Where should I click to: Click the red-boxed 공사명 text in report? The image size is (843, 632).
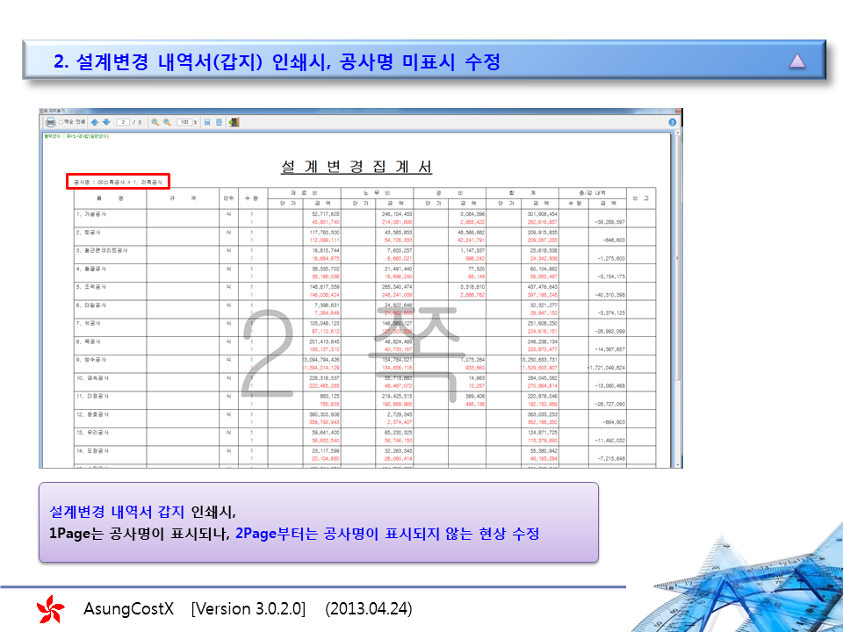[118, 182]
